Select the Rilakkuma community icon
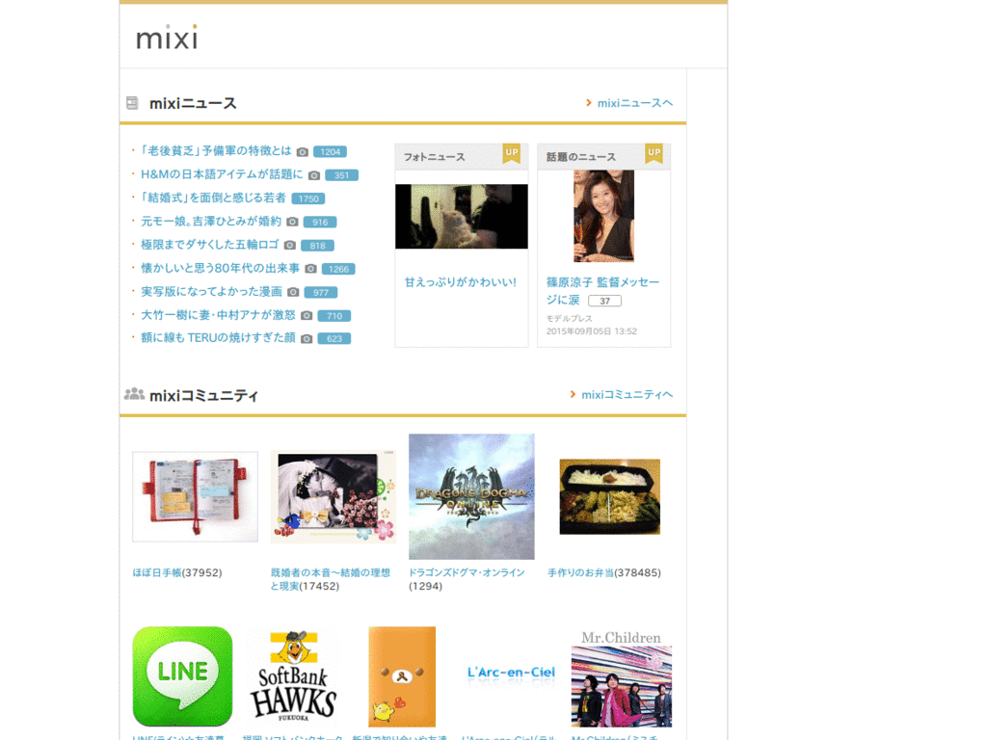 click(x=402, y=676)
